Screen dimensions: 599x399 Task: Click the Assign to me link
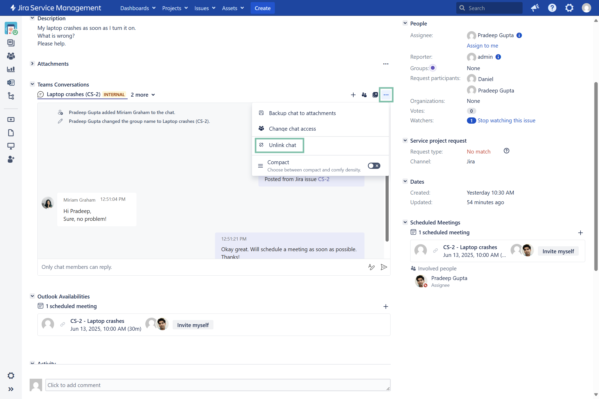coord(482,46)
